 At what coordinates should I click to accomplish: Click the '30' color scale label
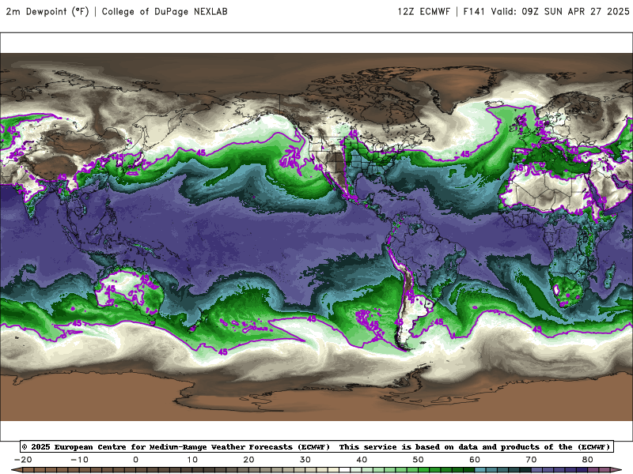pos(305,460)
